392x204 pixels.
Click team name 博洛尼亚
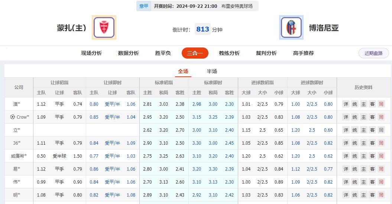click(324, 28)
